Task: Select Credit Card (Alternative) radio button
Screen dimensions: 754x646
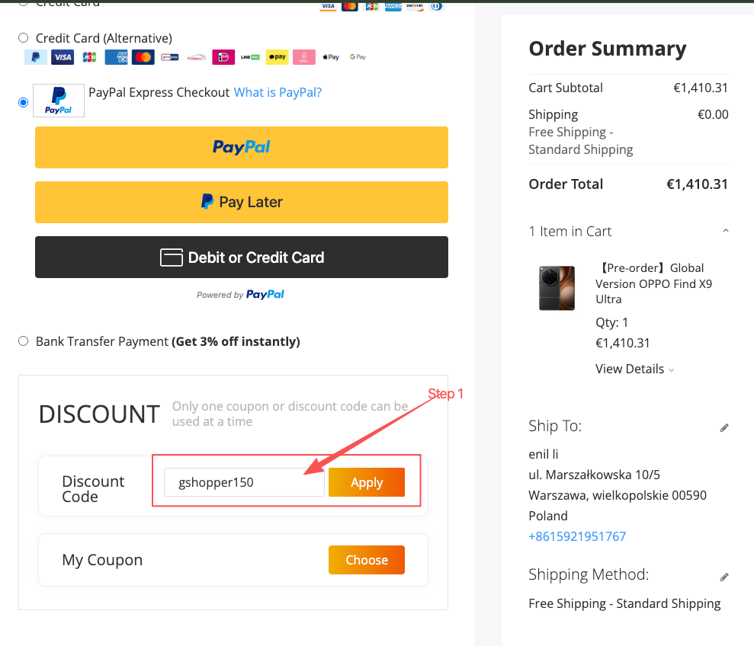Action: (x=23, y=38)
